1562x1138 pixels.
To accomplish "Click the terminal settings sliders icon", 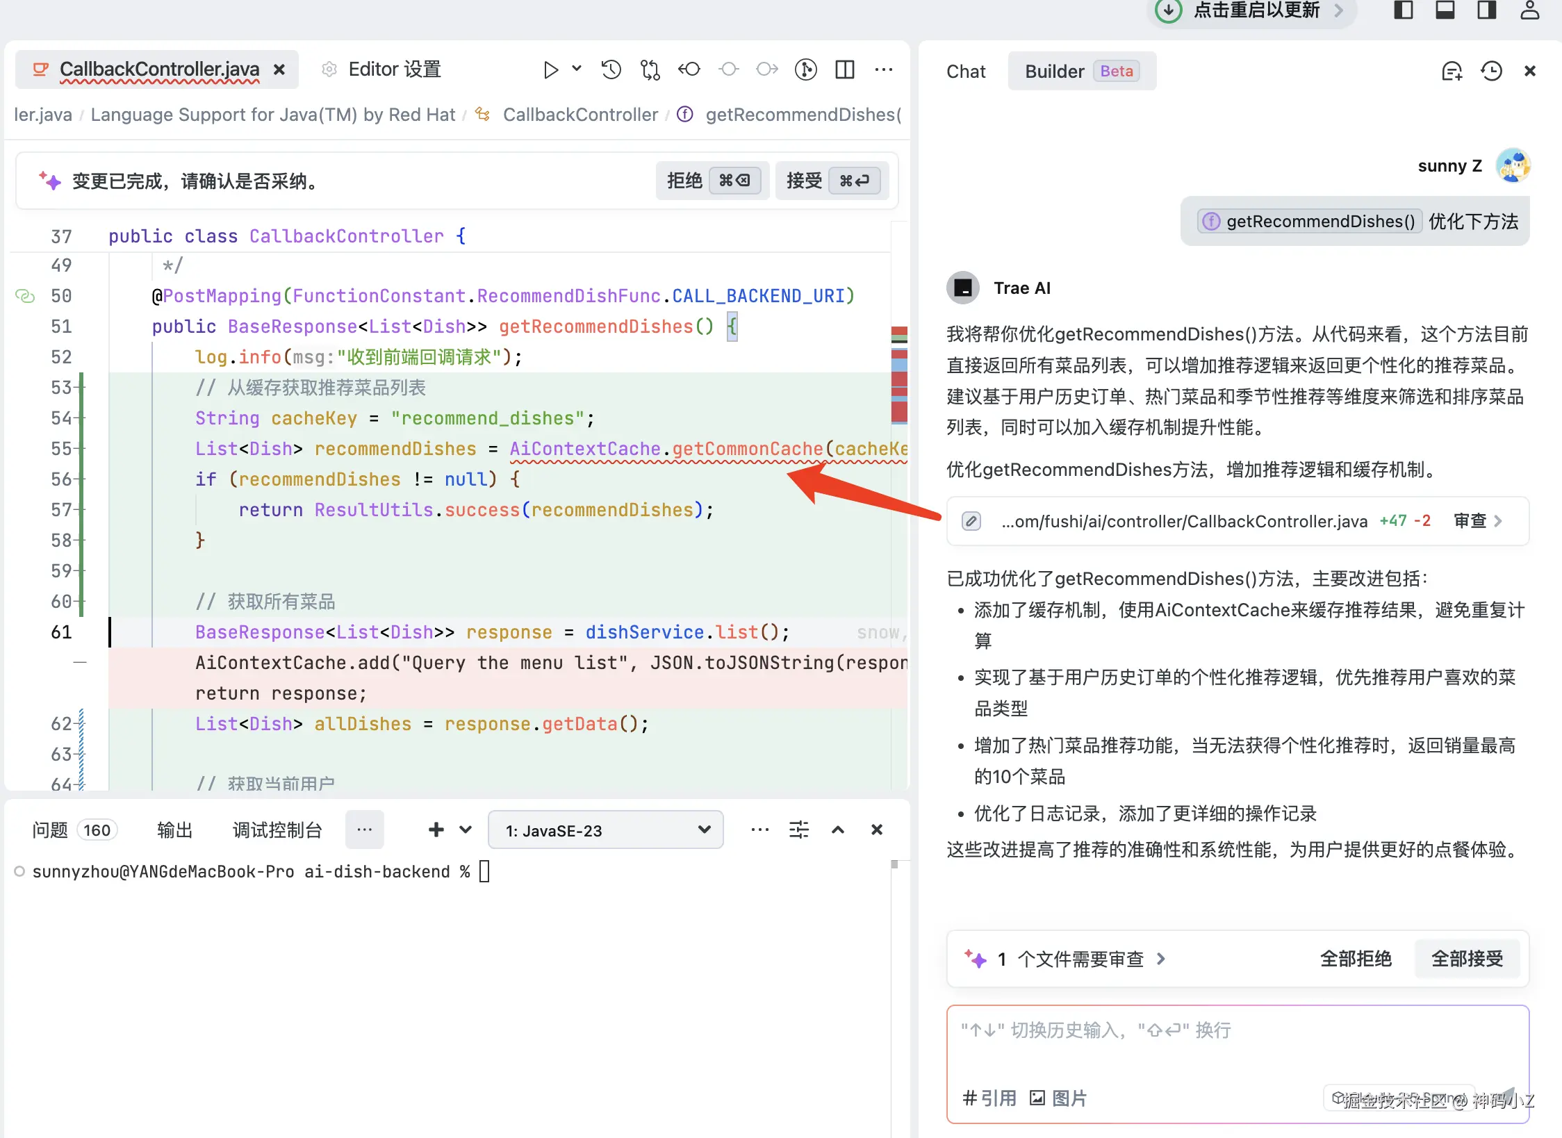I will pos(799,830).
